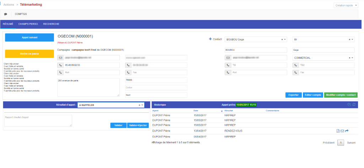
Task: Click the Valider+Ejecter button
Action: tap(138, 125)
